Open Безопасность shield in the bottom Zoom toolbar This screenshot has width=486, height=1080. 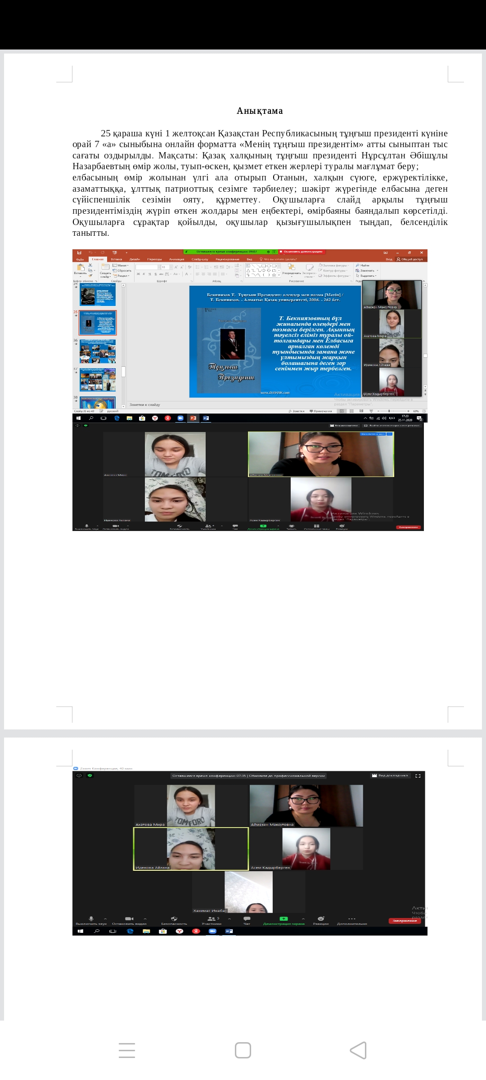pos(174,921)
